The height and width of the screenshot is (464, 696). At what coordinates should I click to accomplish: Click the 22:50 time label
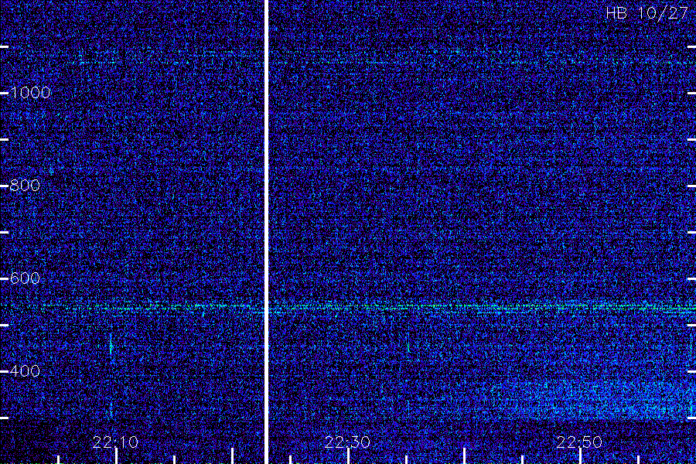coord(579,442)
